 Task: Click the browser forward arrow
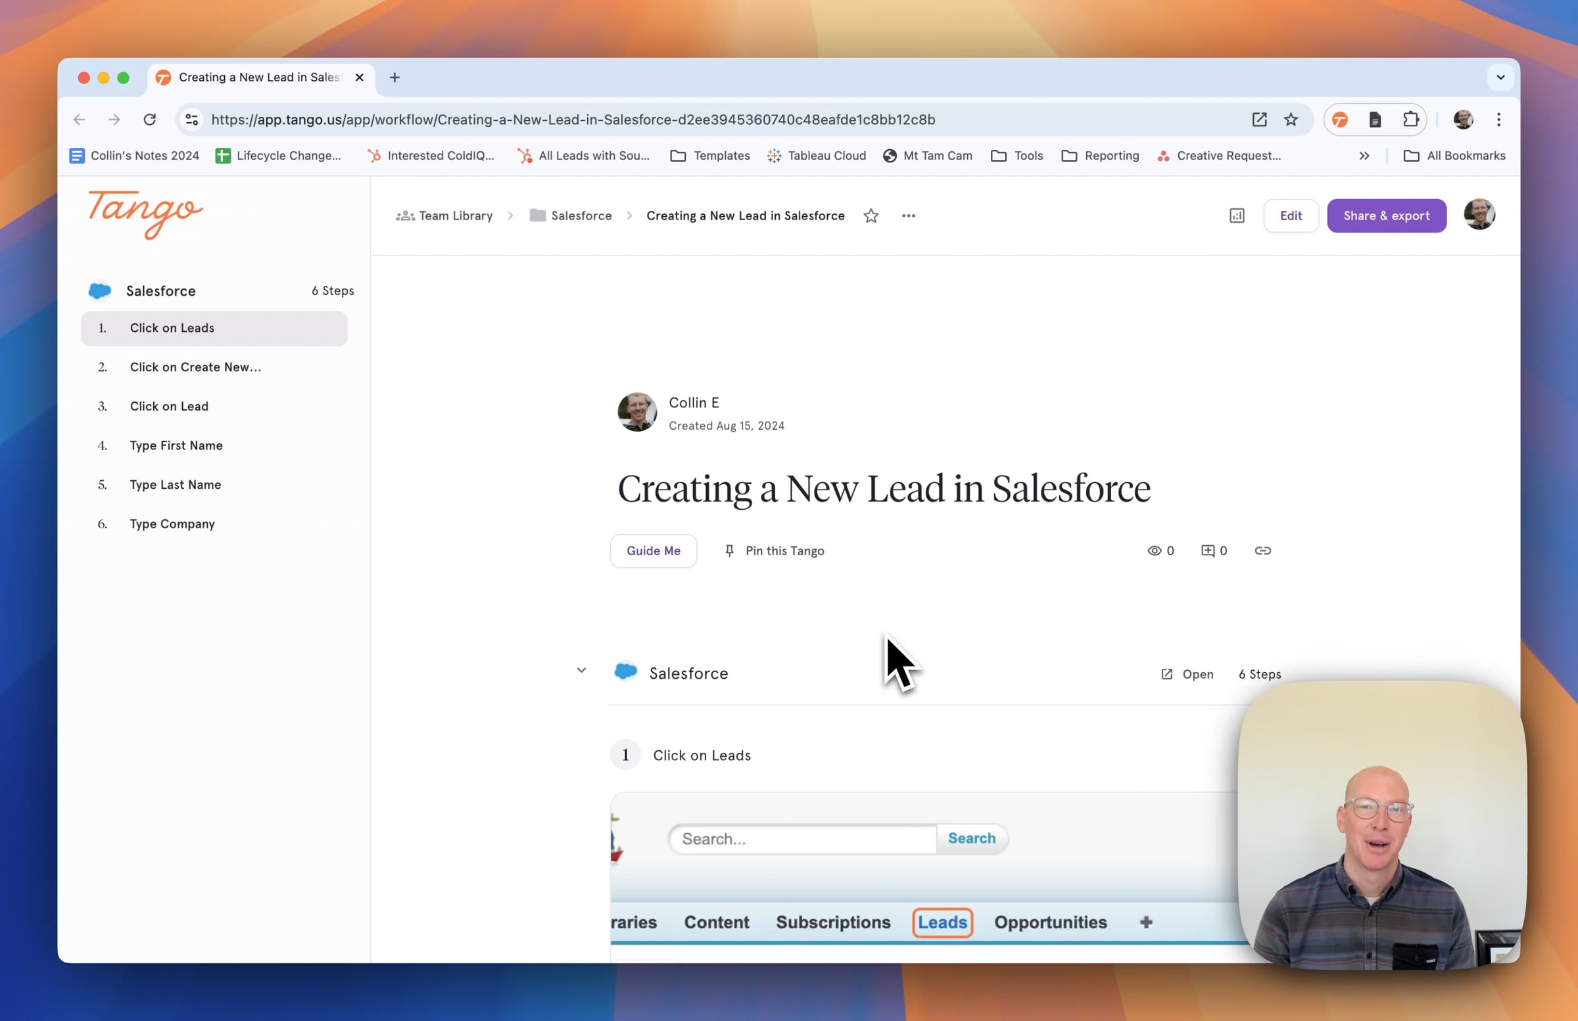click(x=114, y=120)
